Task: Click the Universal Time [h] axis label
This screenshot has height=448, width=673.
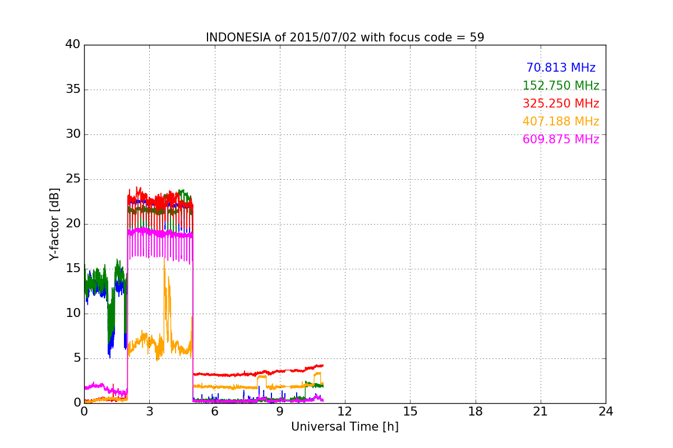Action: coord(345,427)
